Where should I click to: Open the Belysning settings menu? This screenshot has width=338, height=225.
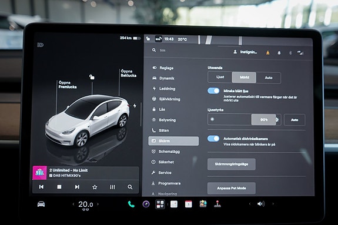coord(164,120)
